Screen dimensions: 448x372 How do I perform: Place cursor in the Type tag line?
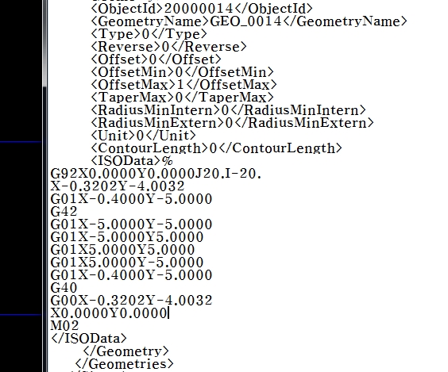click(x=149, y=34)
